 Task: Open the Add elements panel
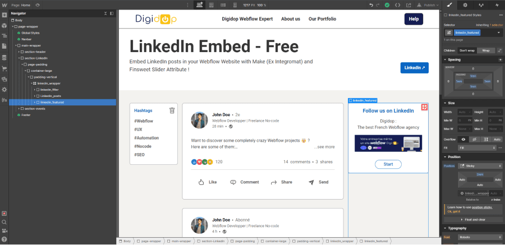pos(4,15)
